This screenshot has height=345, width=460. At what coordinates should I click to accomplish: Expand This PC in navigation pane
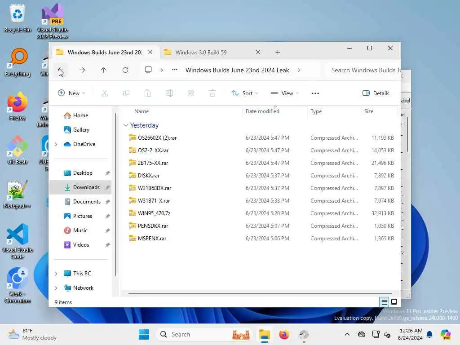point(56,274)
